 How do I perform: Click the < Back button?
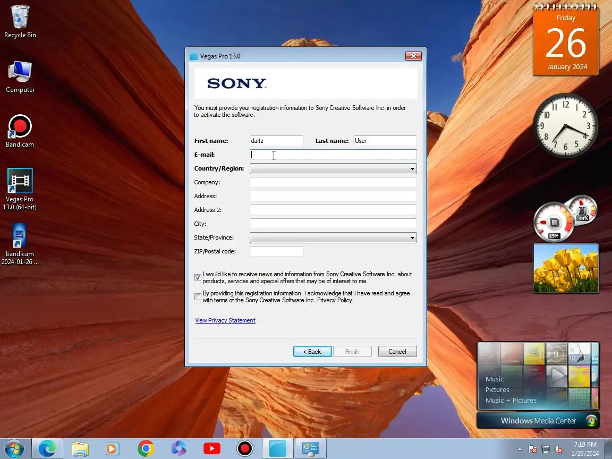coord(312,351)
